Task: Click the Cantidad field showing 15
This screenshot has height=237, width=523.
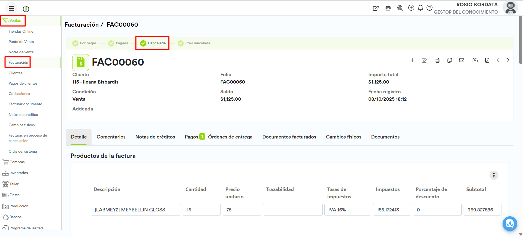Action: pos(201,210)
